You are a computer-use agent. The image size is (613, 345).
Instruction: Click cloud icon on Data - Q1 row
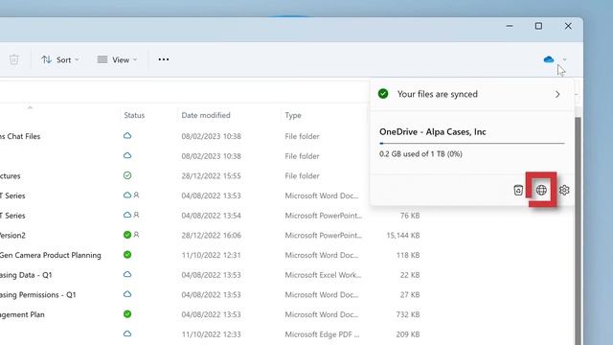pyautogui.click(x=127, y=275)
